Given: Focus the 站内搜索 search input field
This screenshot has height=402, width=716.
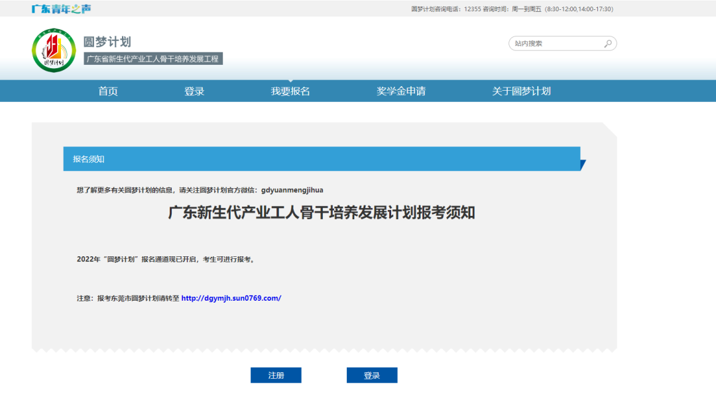Looking at the screenshot, I should [x=556, y=44].
